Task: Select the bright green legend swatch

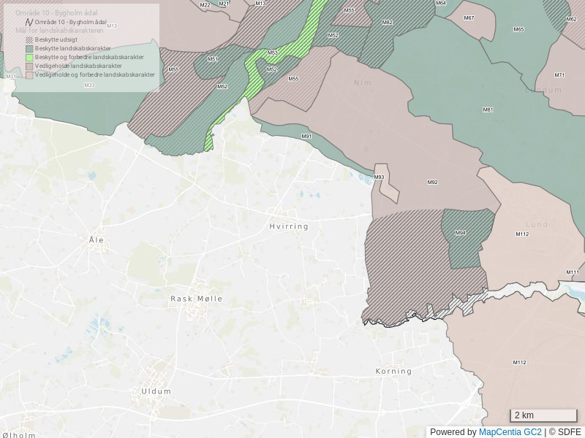Action: point(29,57)
